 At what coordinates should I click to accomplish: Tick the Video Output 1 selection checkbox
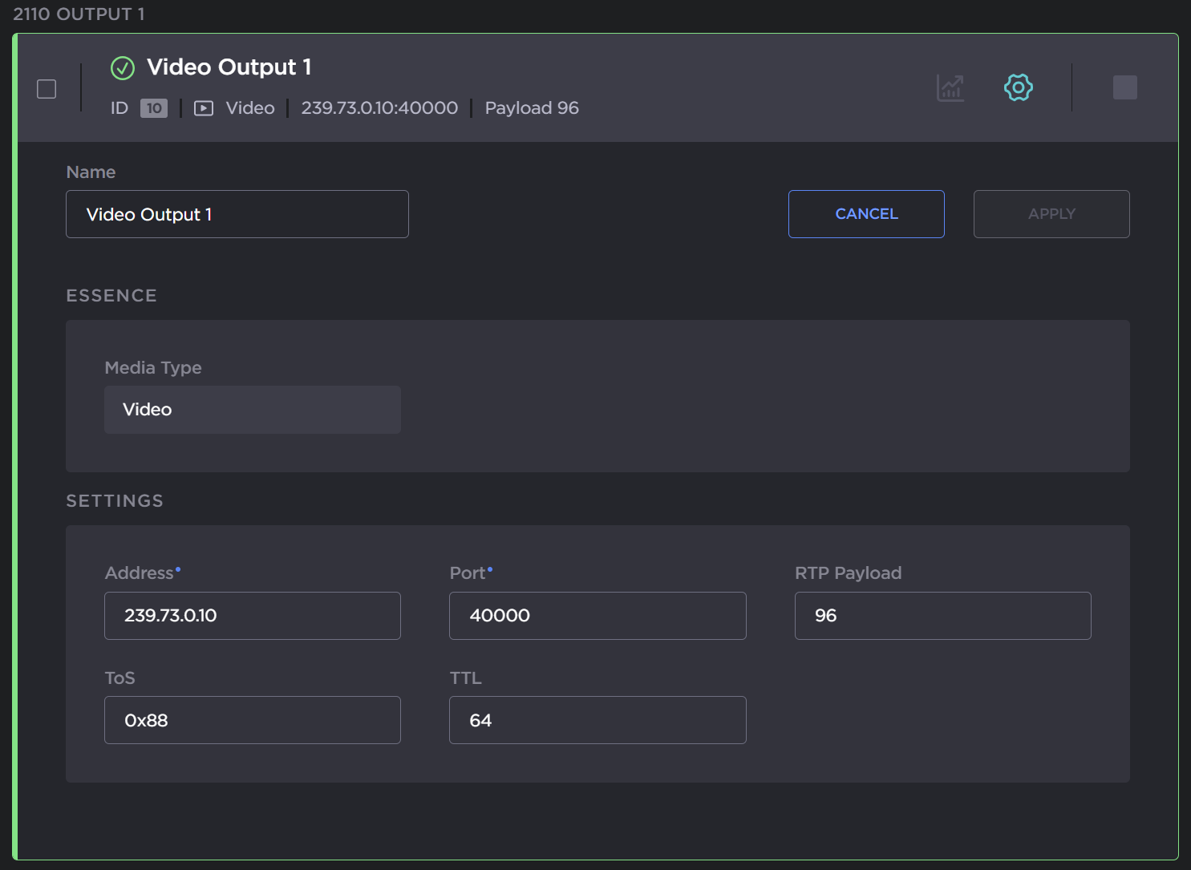(47, 89)
